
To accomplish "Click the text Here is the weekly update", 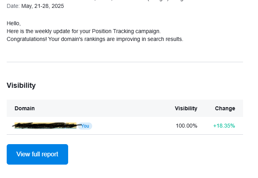I will tap(37, 31).
